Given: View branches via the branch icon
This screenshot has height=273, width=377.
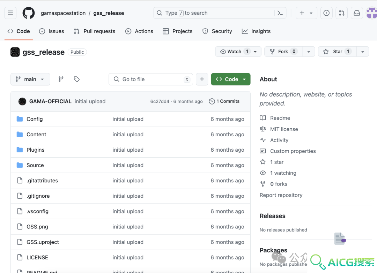Looking at the screenshot, I should [61, 79].
